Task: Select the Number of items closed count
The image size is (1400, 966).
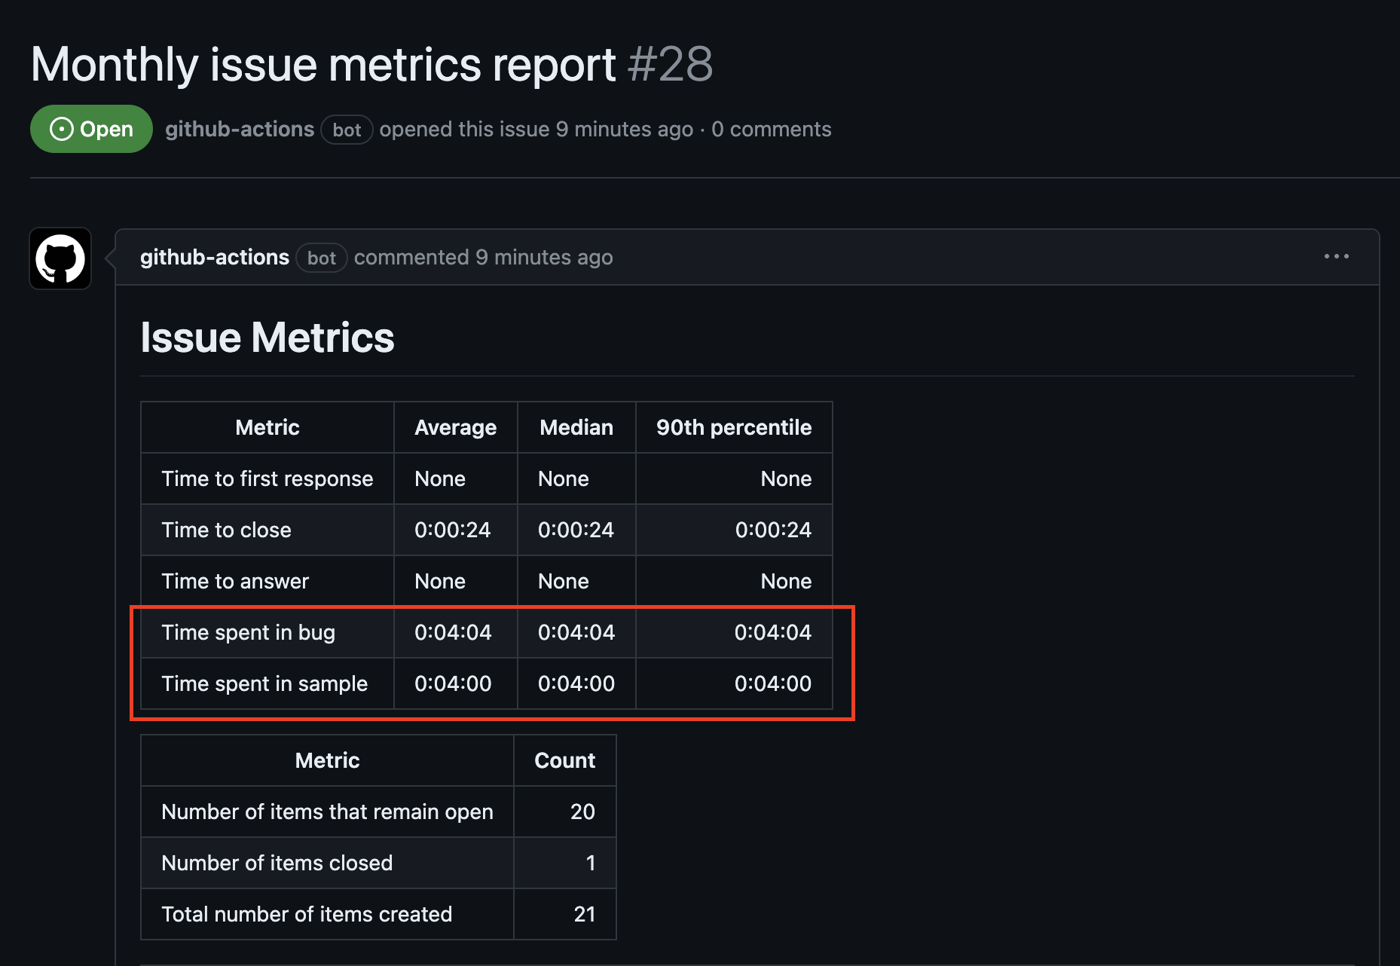Action: (x=591, y=863)
